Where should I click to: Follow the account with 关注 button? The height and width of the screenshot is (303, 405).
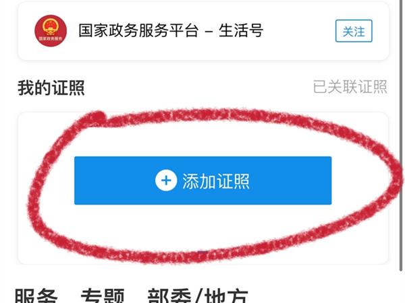[x=354, y=31]
